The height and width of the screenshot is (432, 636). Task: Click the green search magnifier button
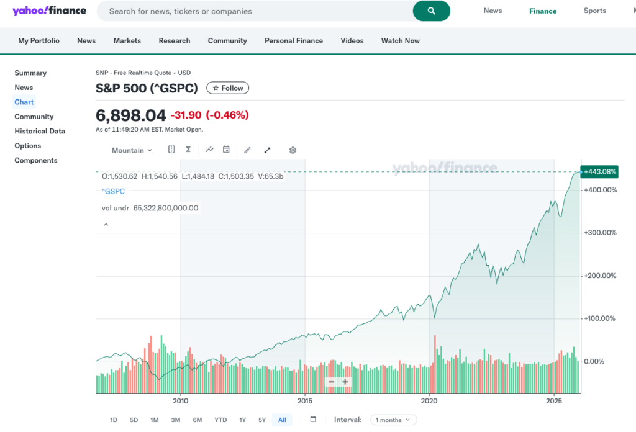click(431, 11)
